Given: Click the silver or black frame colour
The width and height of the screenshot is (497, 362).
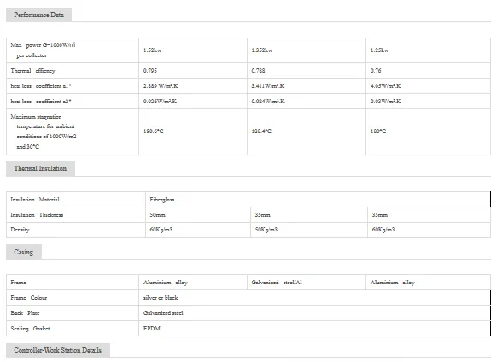Looking at the screenshot, I should coord(161,298).
